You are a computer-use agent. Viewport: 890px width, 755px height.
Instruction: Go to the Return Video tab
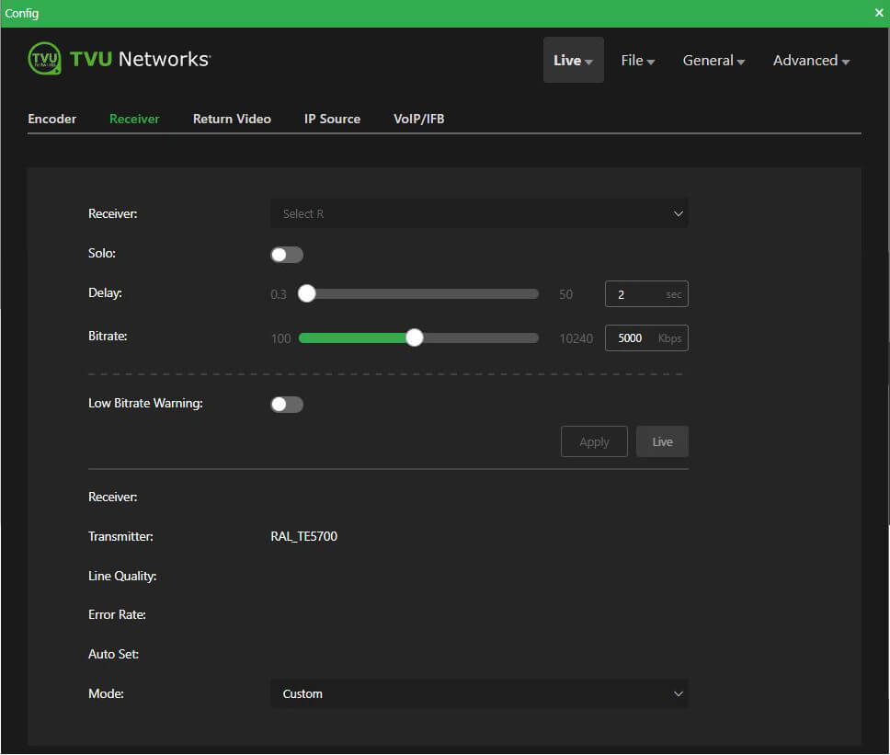pyautogui.click(x=232, y=119)
